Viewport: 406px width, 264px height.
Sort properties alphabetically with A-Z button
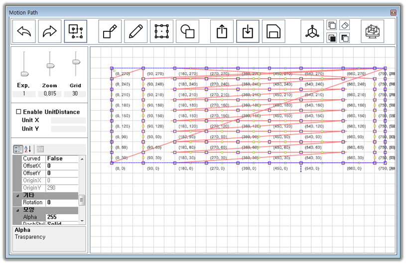(27, 149)
